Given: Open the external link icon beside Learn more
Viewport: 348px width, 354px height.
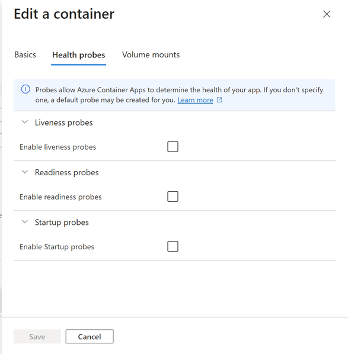Looking at the screenshot, I should tap(219, 100).
